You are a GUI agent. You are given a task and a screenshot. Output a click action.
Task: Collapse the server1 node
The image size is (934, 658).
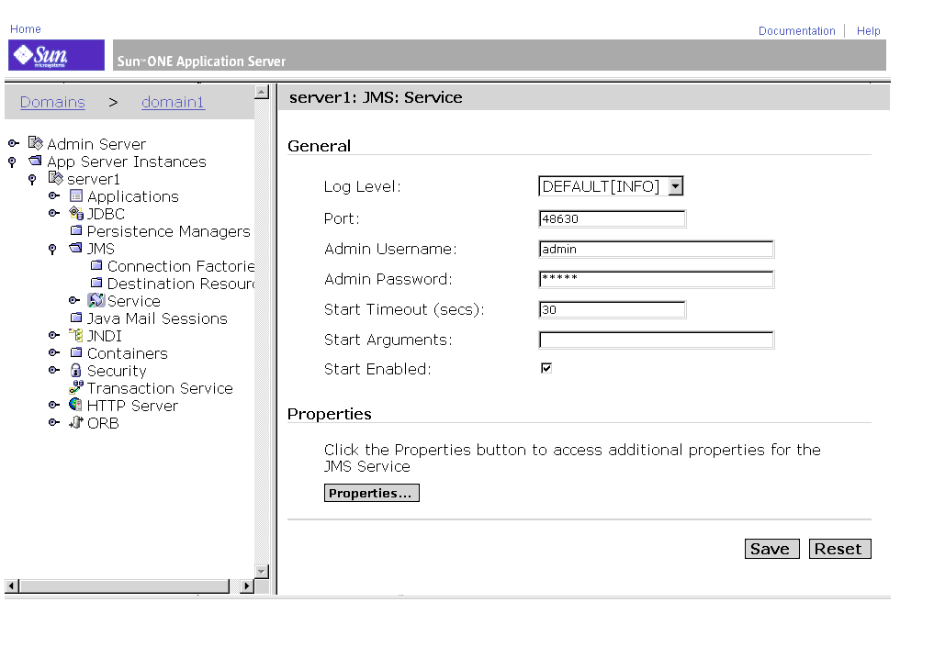tap(32, 179)
